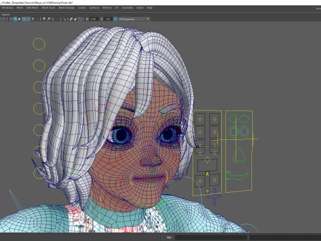Screen dimensions: 321x241
Task: Select second-row left diamond control
Action: [200, 133]
